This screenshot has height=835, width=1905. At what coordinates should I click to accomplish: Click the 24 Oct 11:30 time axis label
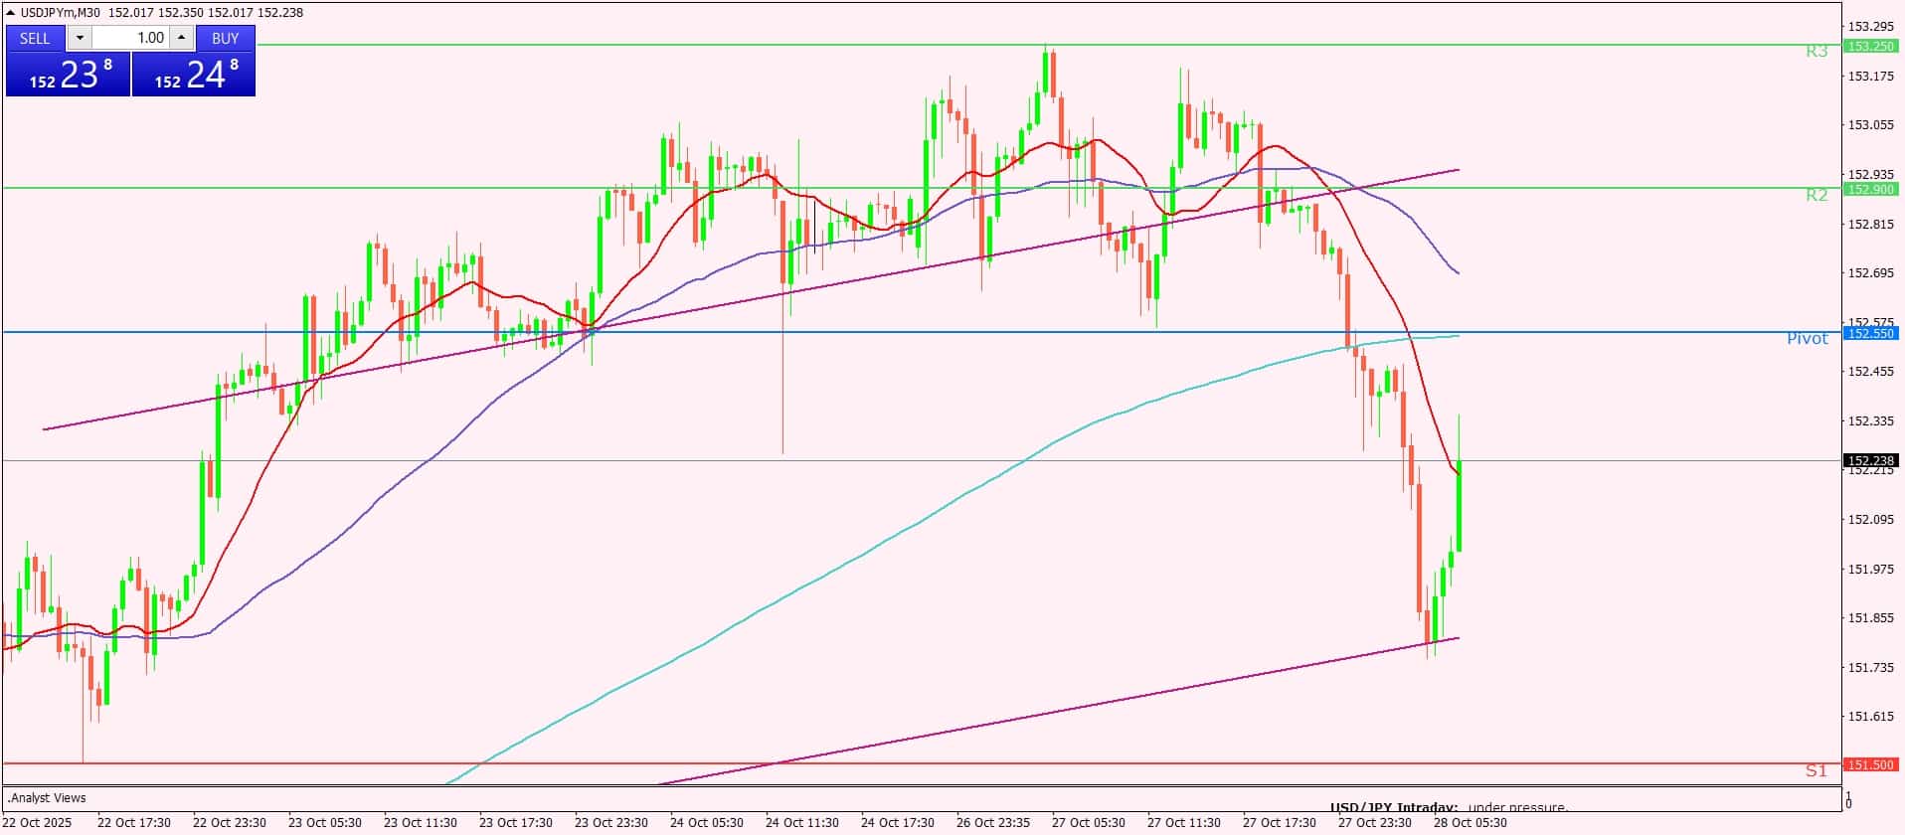801,822
